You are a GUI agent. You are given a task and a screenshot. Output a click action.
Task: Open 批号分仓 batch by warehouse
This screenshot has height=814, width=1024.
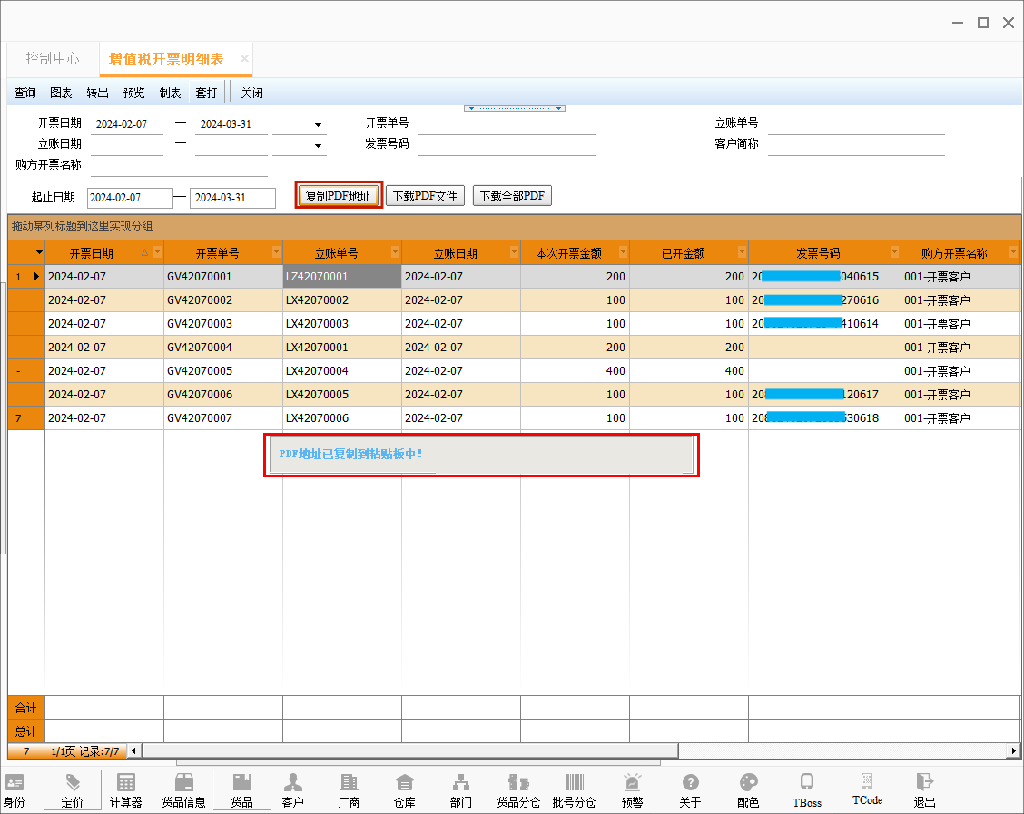point(574,789)
